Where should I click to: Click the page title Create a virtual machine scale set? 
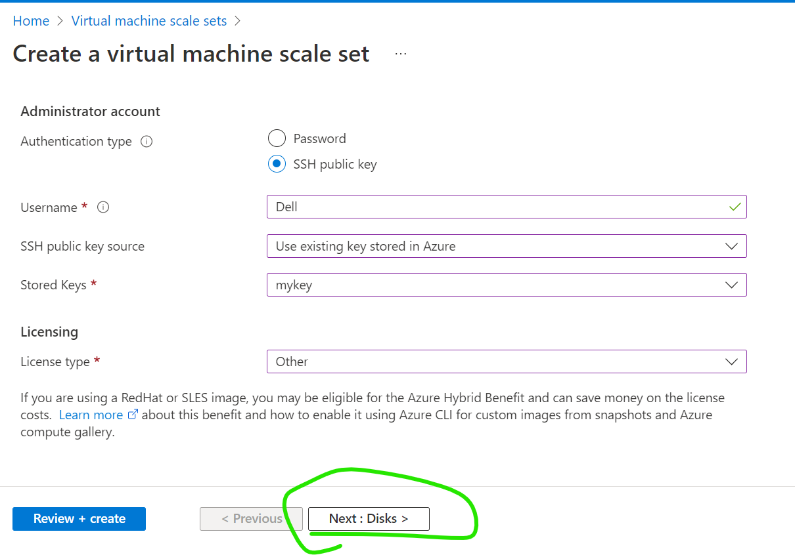pos(191,54)
